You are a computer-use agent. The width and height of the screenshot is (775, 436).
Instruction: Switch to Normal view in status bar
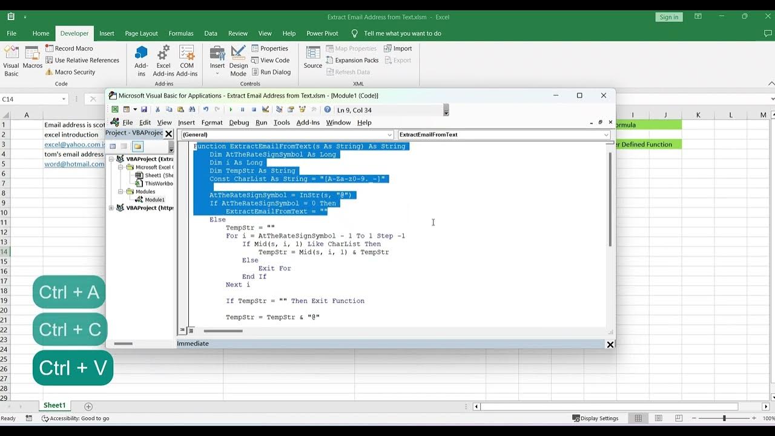(x=638, y=418)
